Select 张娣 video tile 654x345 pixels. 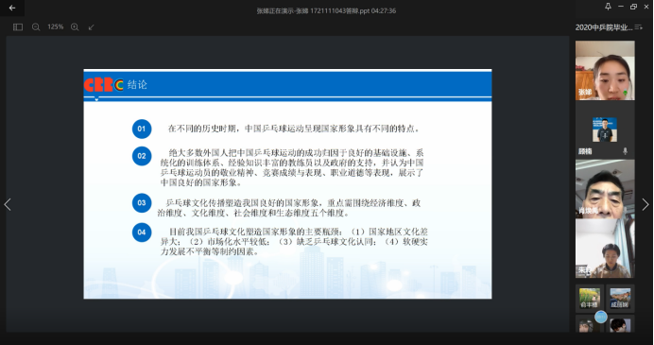coord(605,70)
